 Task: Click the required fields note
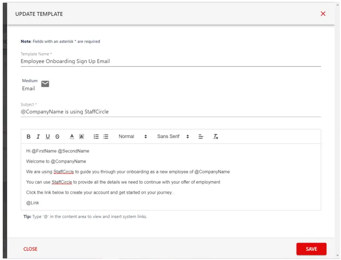coord(60,41)
